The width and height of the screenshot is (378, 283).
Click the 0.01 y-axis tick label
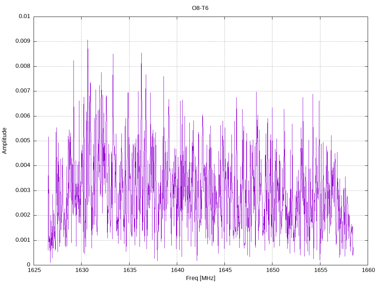click(24, 16)
